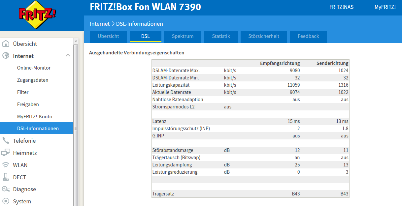Click the Leitungskapazität row label
The image size is (402, 206).
point(171,85)
